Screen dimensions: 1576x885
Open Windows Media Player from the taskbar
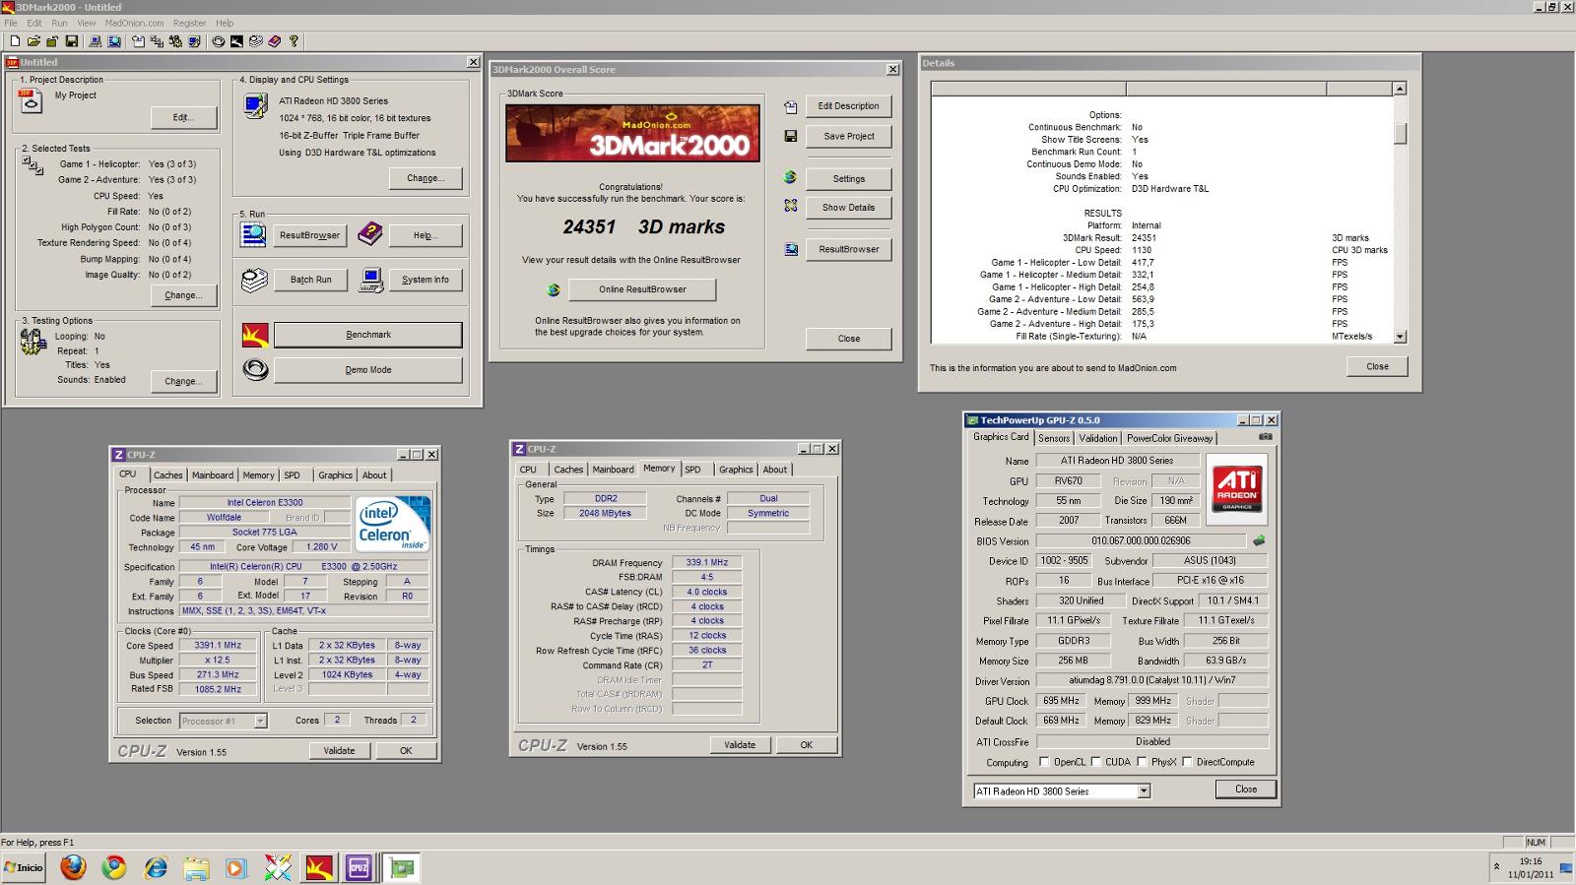[235, 867]
